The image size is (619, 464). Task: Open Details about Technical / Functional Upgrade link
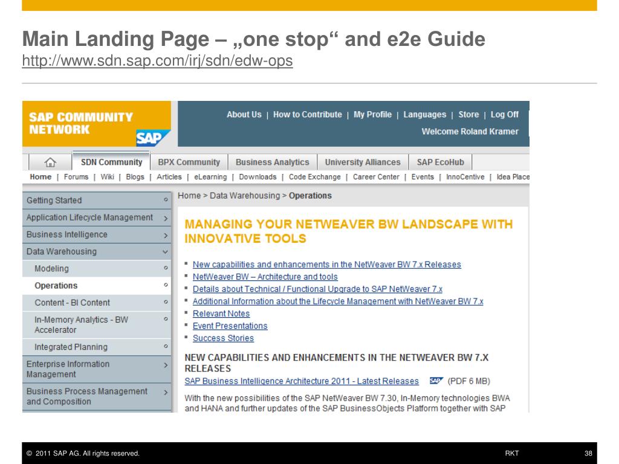click(x=317, y=289)
